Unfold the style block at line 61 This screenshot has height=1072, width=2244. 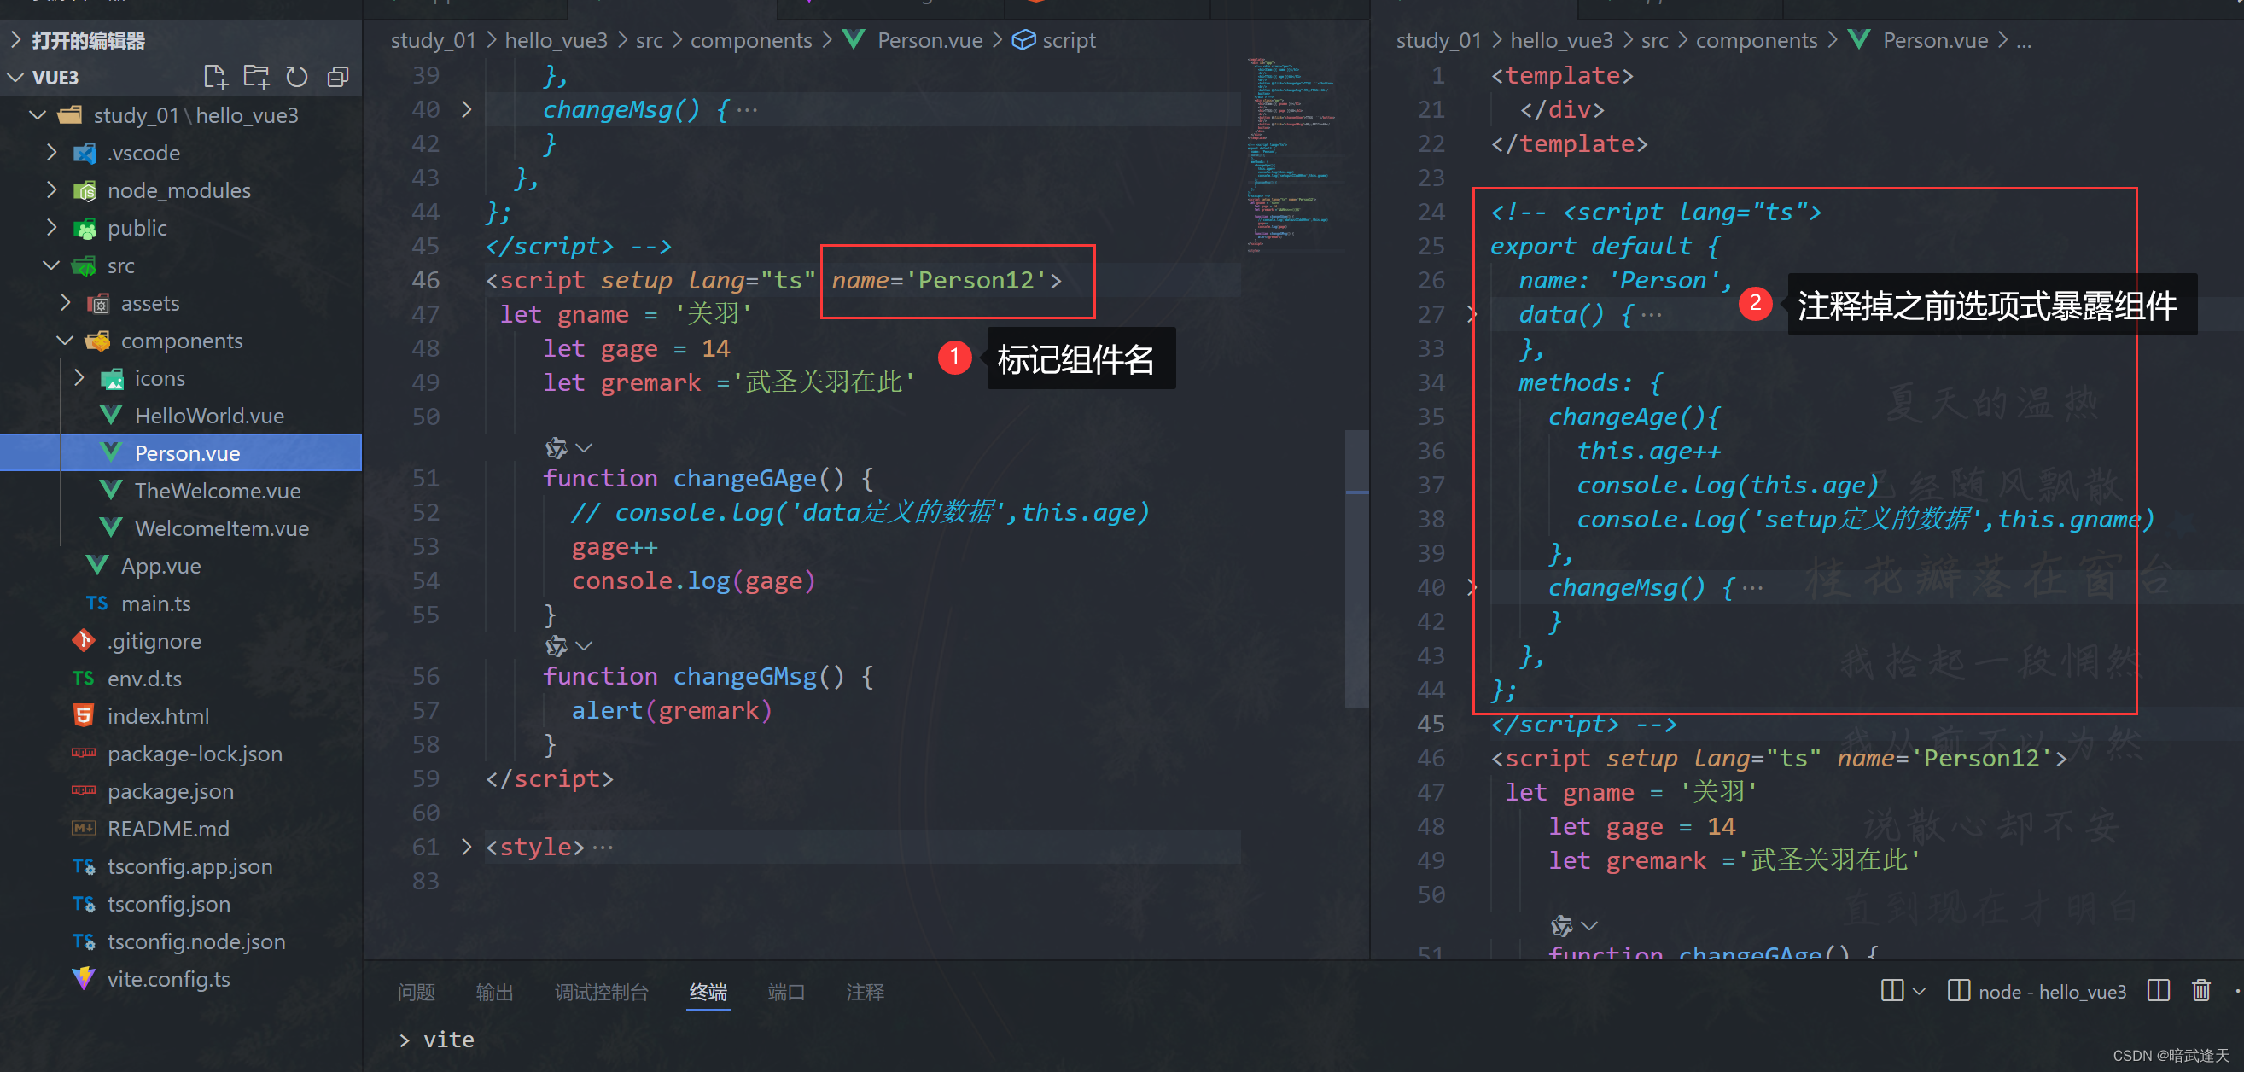tap(467, 846)
